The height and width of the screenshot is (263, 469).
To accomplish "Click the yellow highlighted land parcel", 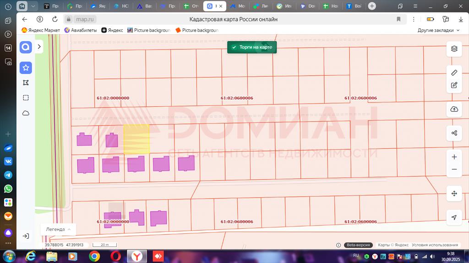I will (136, 139).
